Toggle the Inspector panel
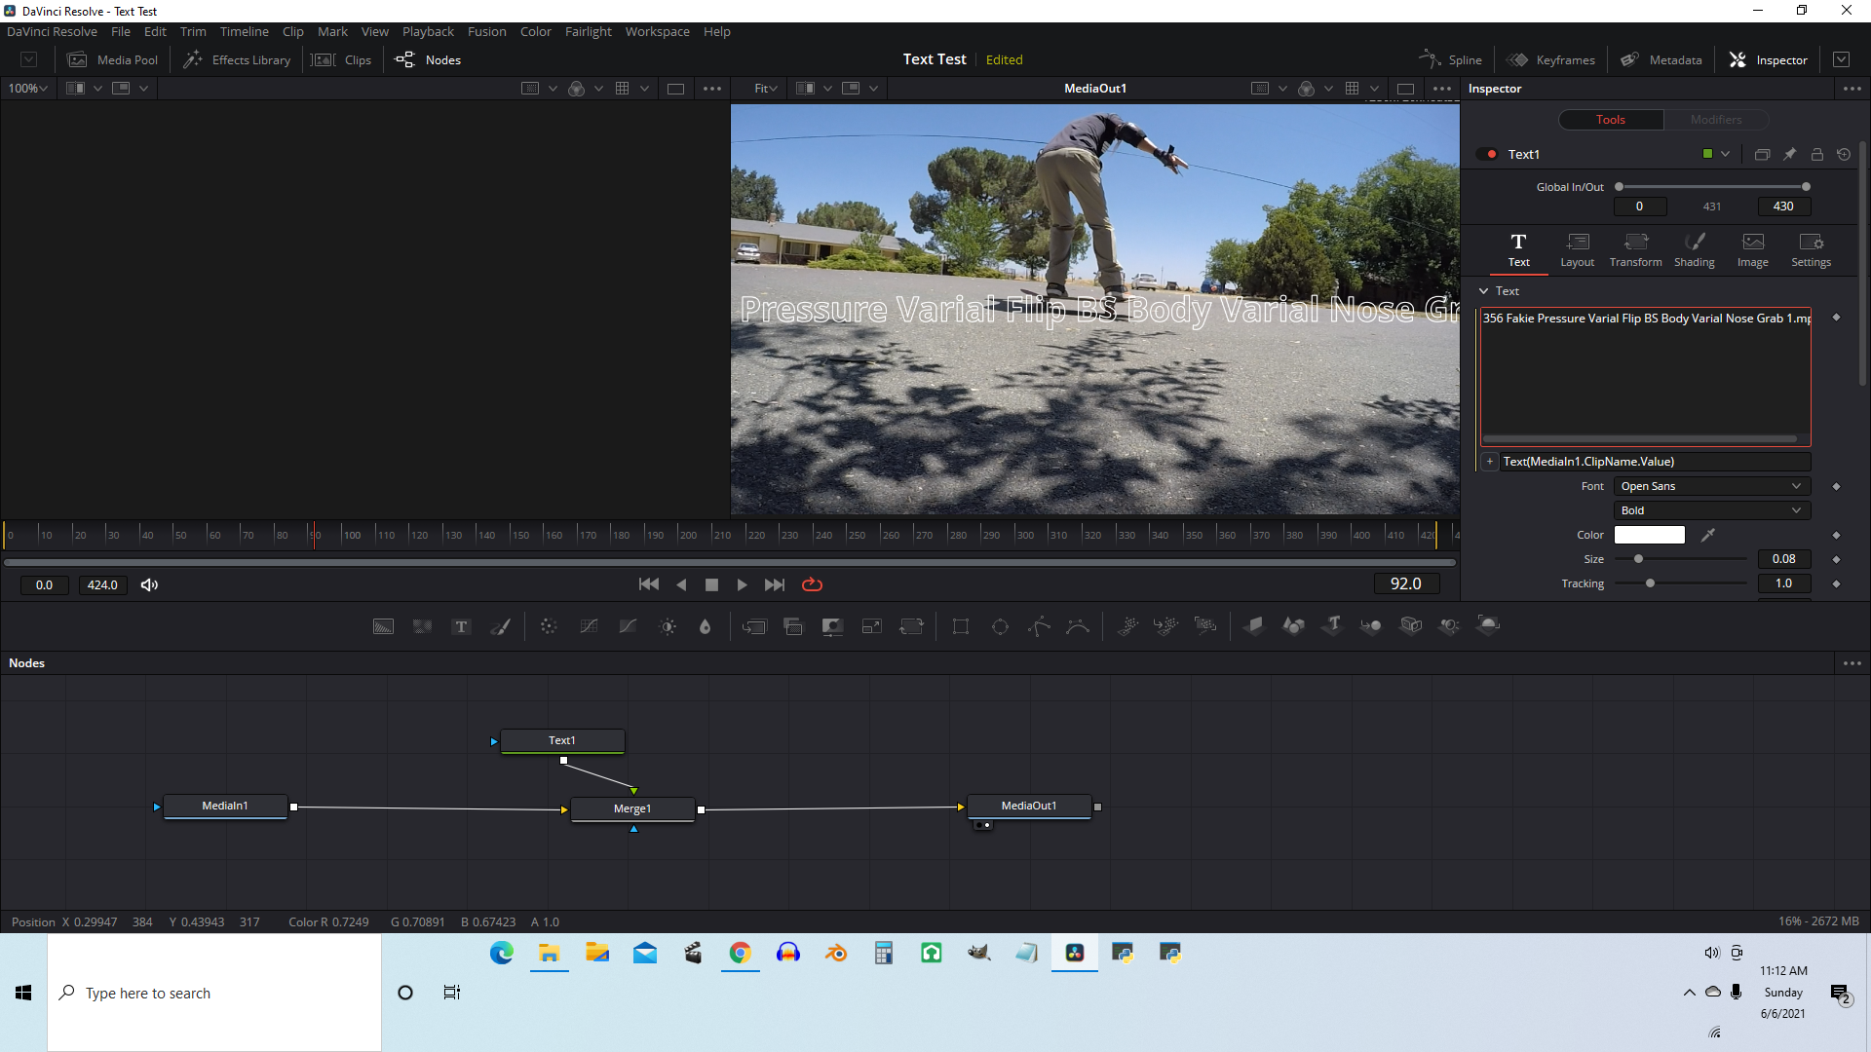The width and height of the screenshot is (1871, 1052). 1768,59
